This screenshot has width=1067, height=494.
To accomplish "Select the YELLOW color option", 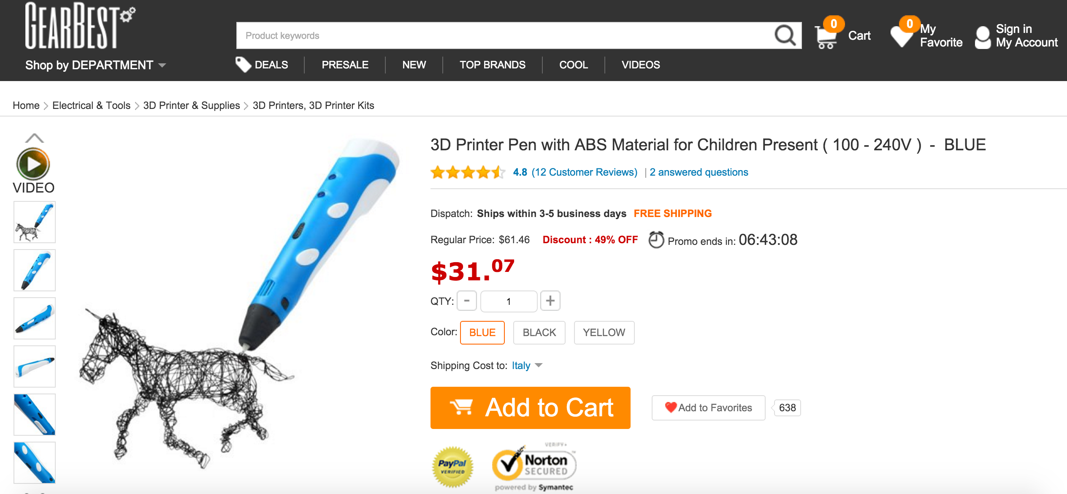I will (x=604, y=333).
